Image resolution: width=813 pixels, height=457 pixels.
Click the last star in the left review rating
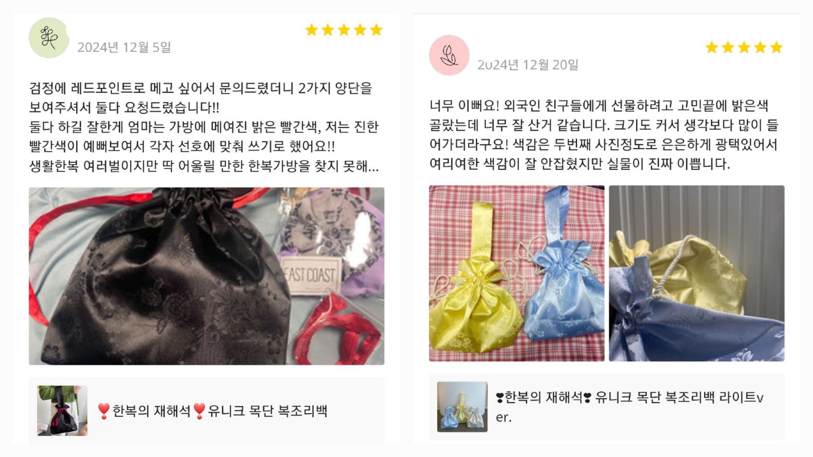tap(376, 30)
